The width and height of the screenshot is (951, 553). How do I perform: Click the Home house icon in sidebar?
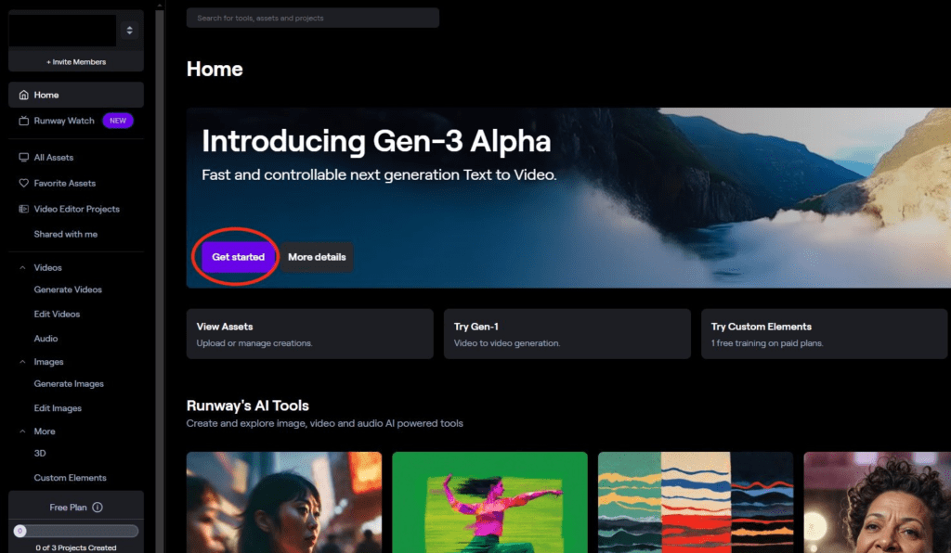(23, 95)
